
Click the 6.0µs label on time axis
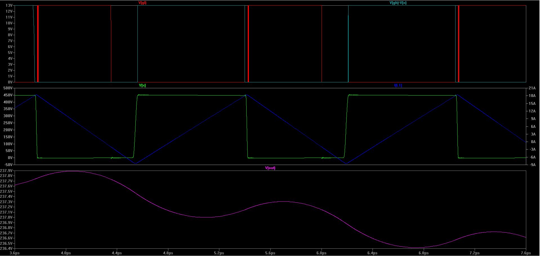321,253
